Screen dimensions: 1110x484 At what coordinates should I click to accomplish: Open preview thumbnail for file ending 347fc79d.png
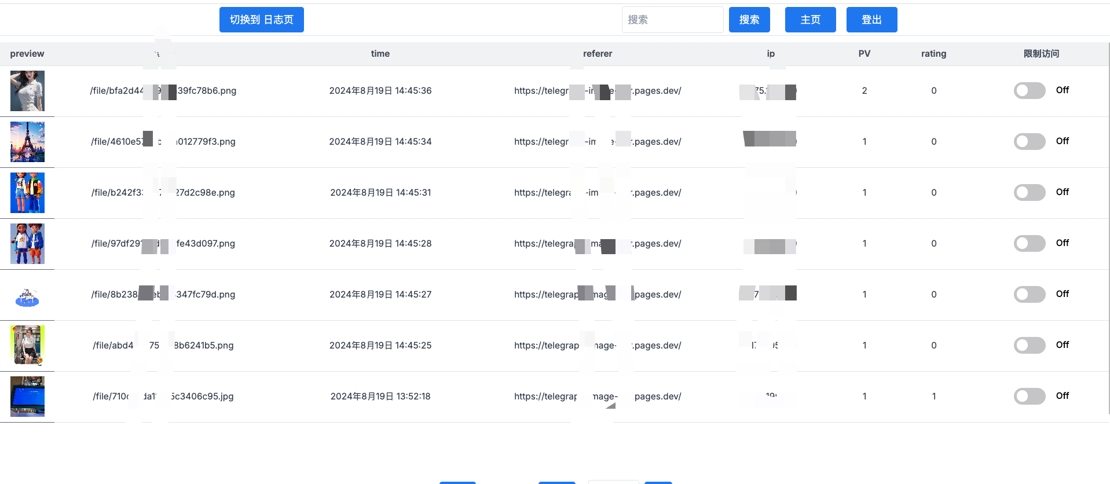point(27,295)
